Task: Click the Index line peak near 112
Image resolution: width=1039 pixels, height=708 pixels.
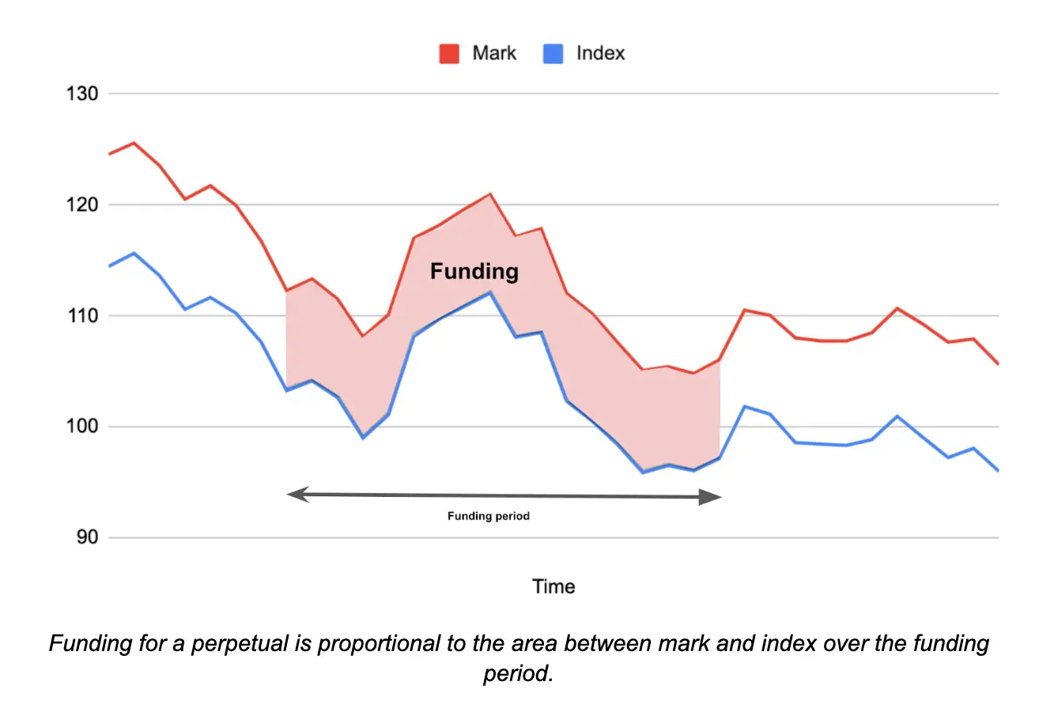Action: pos(490,292)
